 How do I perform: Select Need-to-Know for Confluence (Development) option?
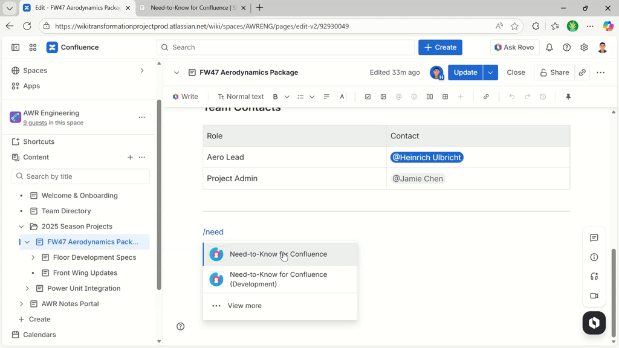pos(278,279)
